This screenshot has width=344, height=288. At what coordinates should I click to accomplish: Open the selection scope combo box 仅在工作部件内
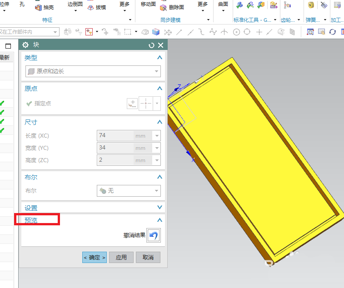29,32
